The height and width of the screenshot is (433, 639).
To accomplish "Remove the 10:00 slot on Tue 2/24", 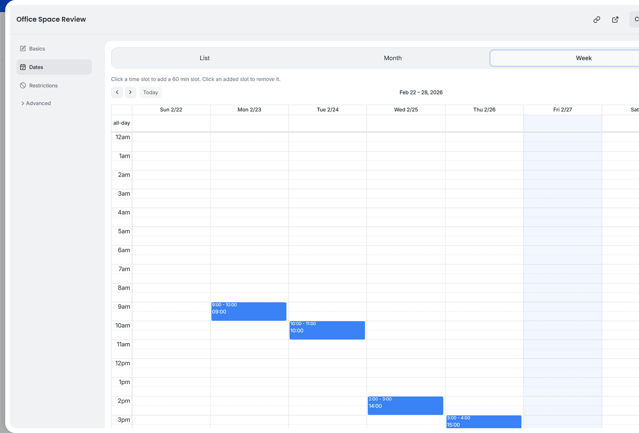I will click(x=327, y=330).
